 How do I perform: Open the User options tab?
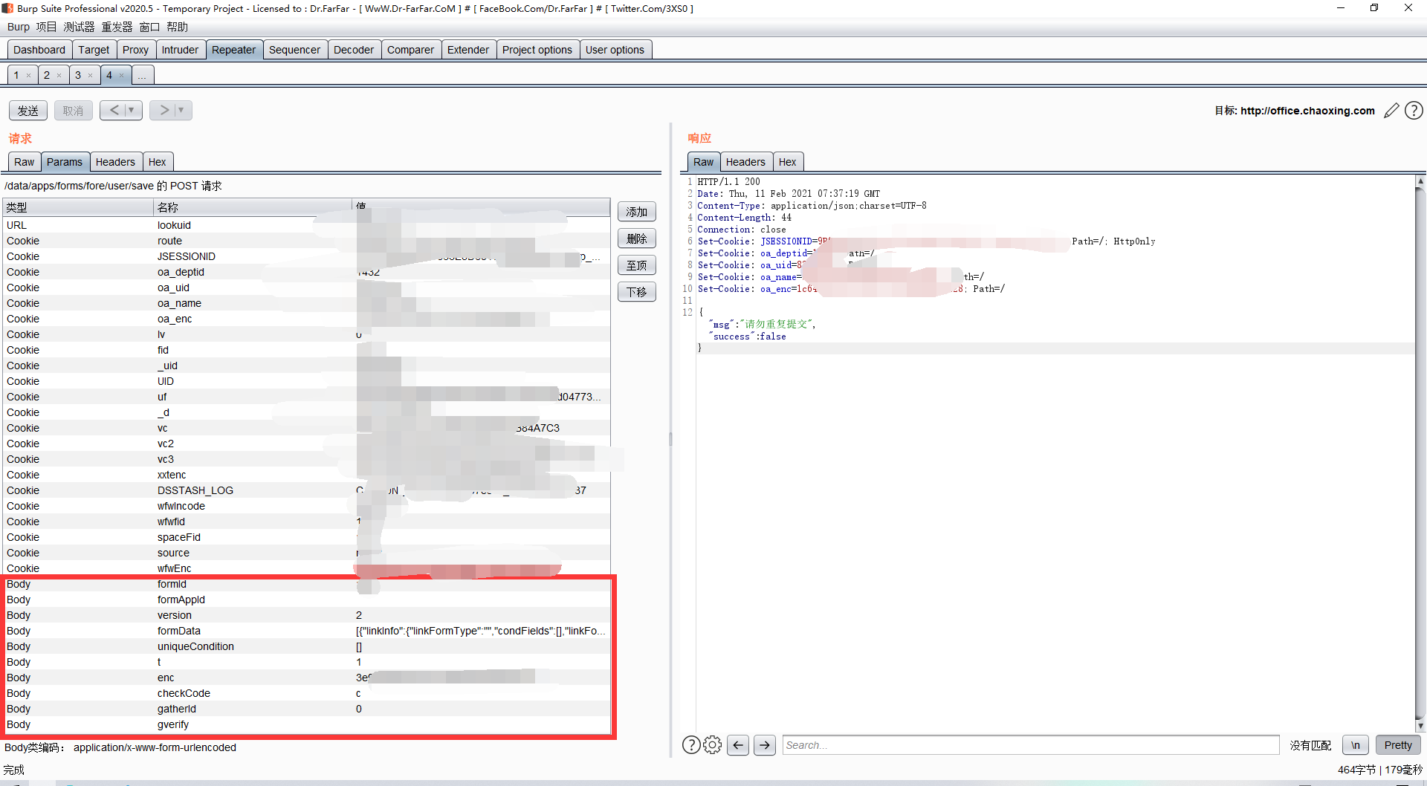(x=615, y=50)
